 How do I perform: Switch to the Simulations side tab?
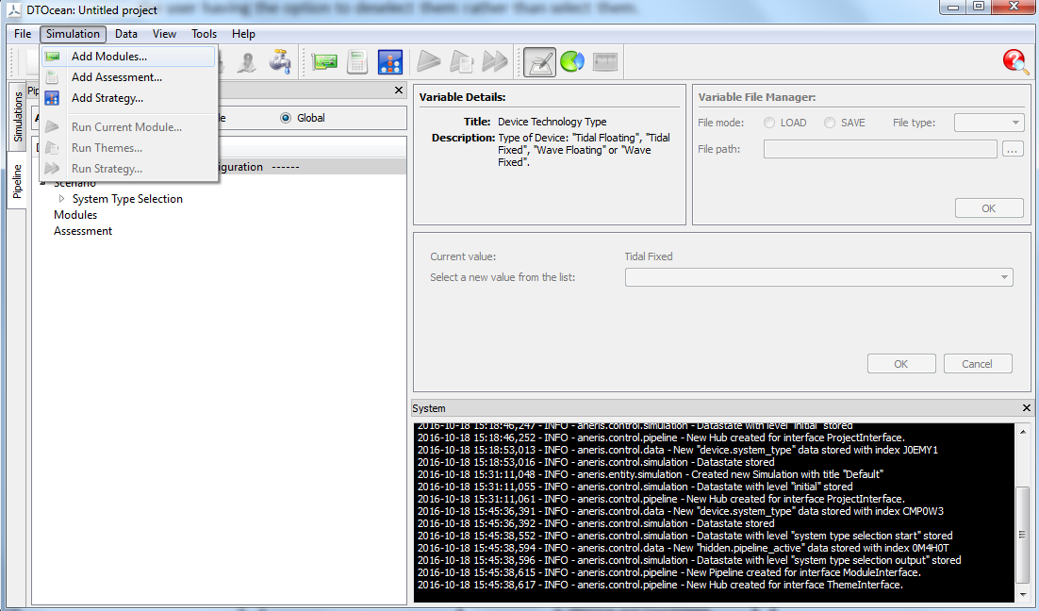point(17,117)
